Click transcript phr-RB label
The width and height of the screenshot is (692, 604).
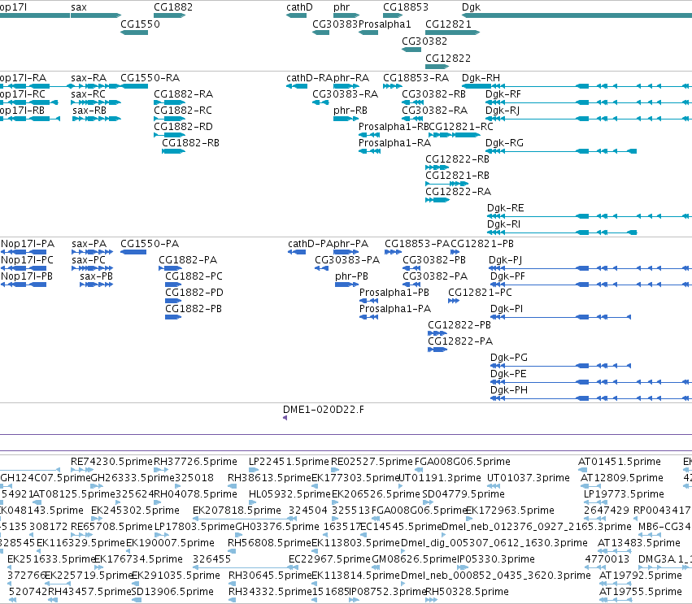(x=350, y=111)
